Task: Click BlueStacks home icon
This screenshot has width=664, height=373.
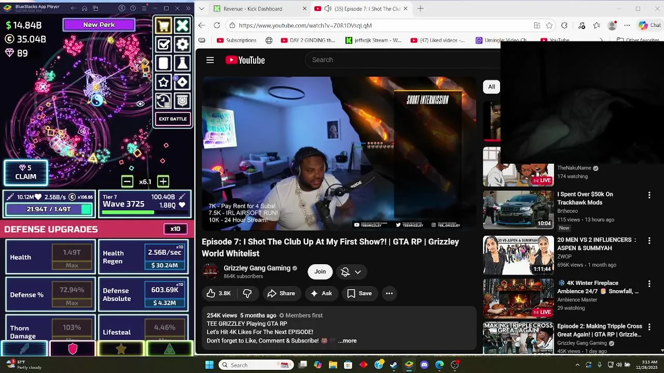Action: [x=85, y=8]
